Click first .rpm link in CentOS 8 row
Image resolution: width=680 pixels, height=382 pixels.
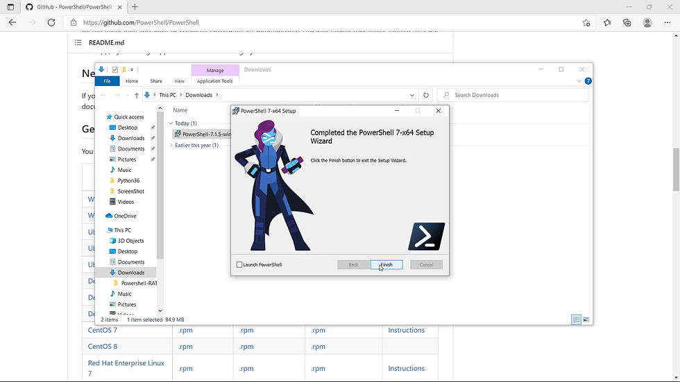click(185, 347)
